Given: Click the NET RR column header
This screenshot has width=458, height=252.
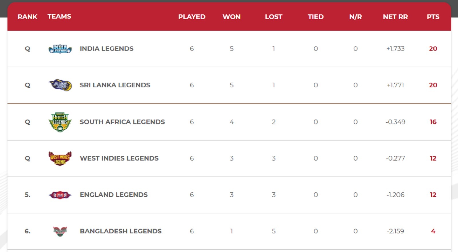Looking at the screenshot, I should 395,17.
